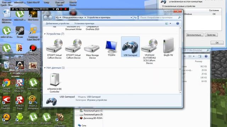Open the Steam desktop shortcut
This screenshot has height=127, width=227.
pos(20,32)
